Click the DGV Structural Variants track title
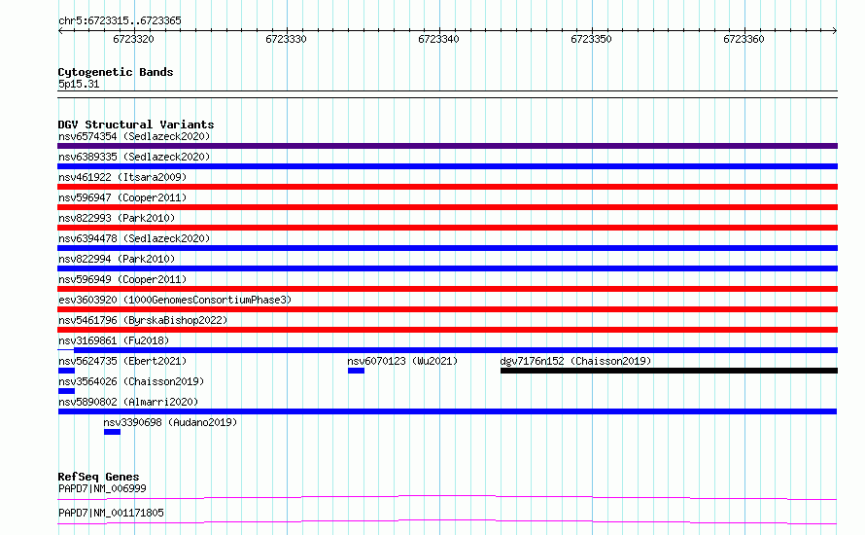Viewport: 865px width, 535px height. pyautogui.click(x=136, y=125)
